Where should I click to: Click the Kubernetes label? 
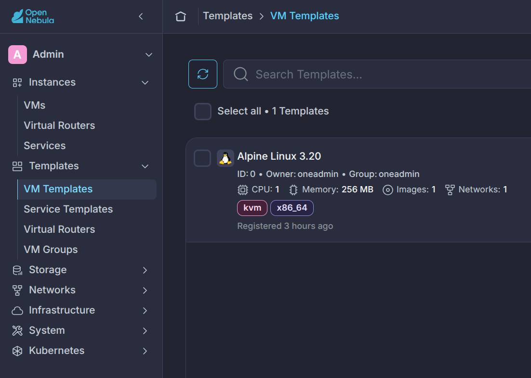coord(56,351)
